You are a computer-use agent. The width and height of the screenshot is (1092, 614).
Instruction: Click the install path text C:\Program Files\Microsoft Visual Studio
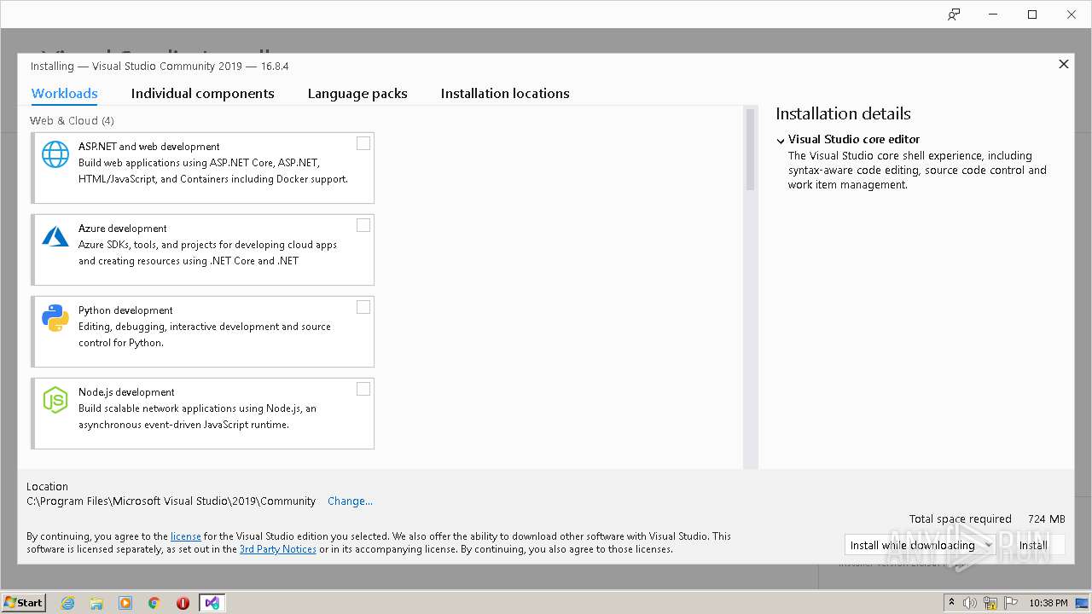[171, 501]
